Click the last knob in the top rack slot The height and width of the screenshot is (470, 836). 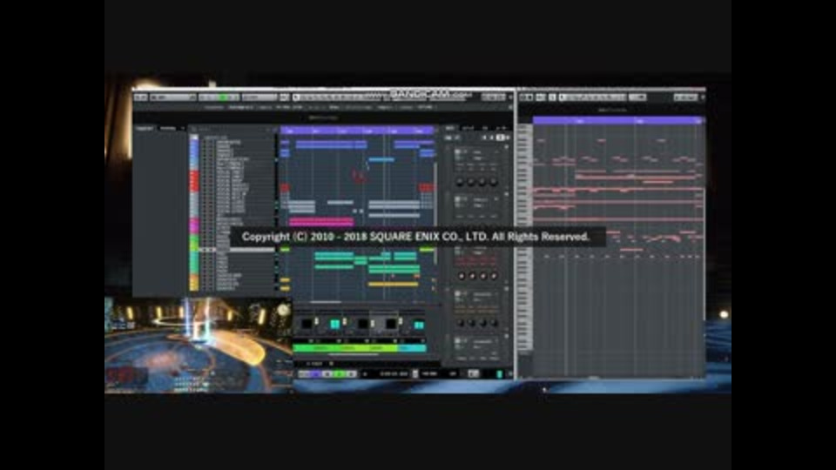tap(494, 182)
